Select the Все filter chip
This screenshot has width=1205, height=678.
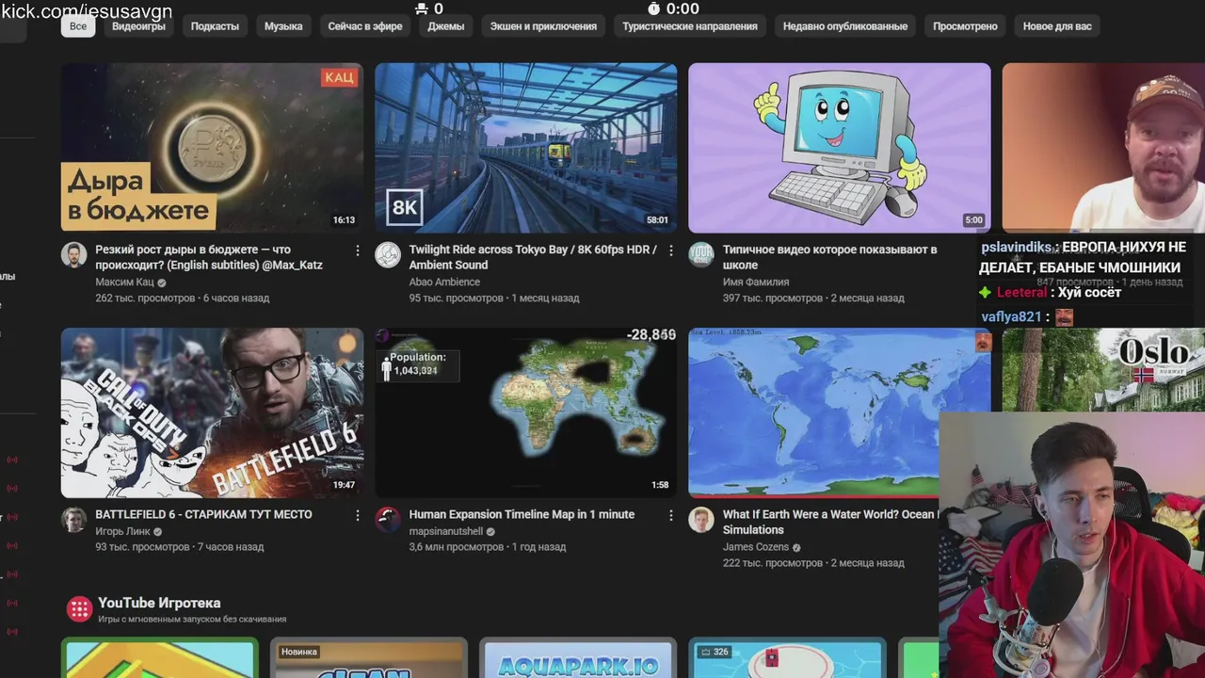78,26
